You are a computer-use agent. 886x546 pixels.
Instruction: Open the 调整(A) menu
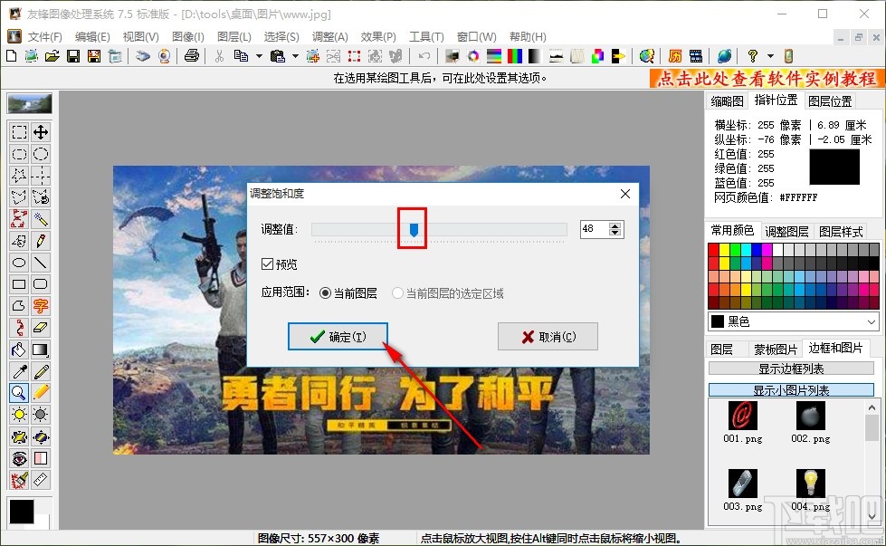pyautogui.click(x=330, y=37)
